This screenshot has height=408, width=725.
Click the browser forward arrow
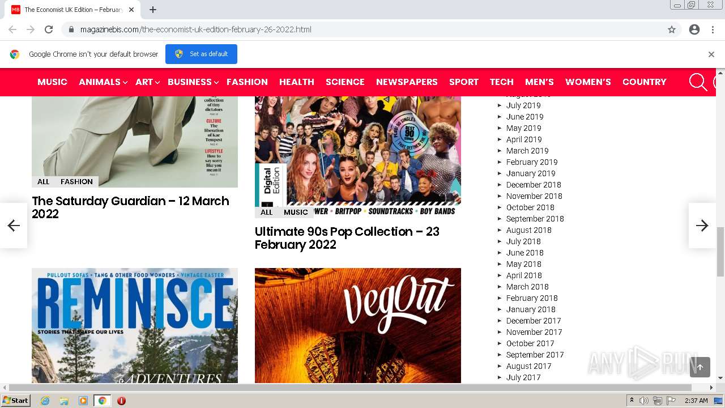click(31, 29)
